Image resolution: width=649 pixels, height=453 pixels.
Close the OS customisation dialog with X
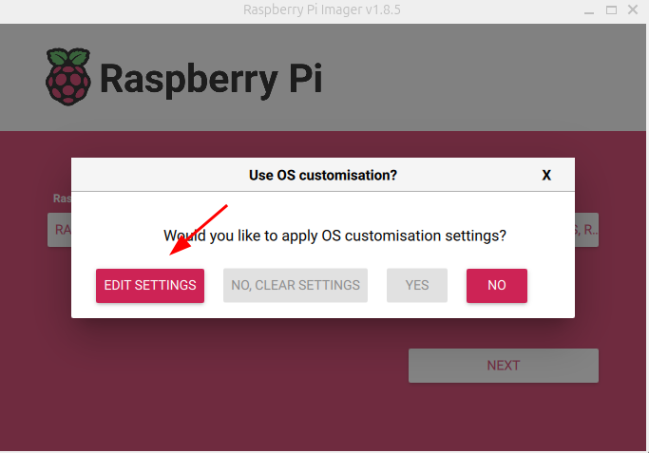(x=546, y=176)
